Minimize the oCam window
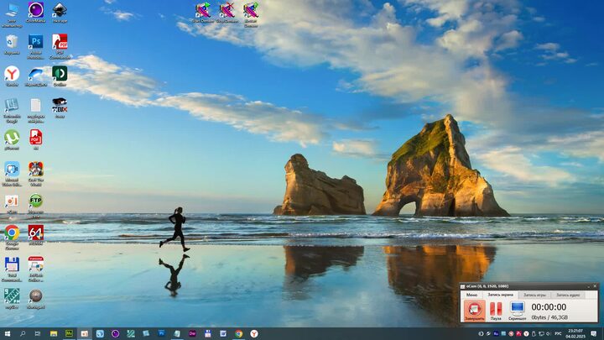The width and height of the screenshot is (604, 340). point(589,286)
